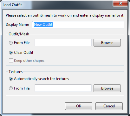
Task: Click the Outfit/Mesh file path field
Action: coord(63,43)
